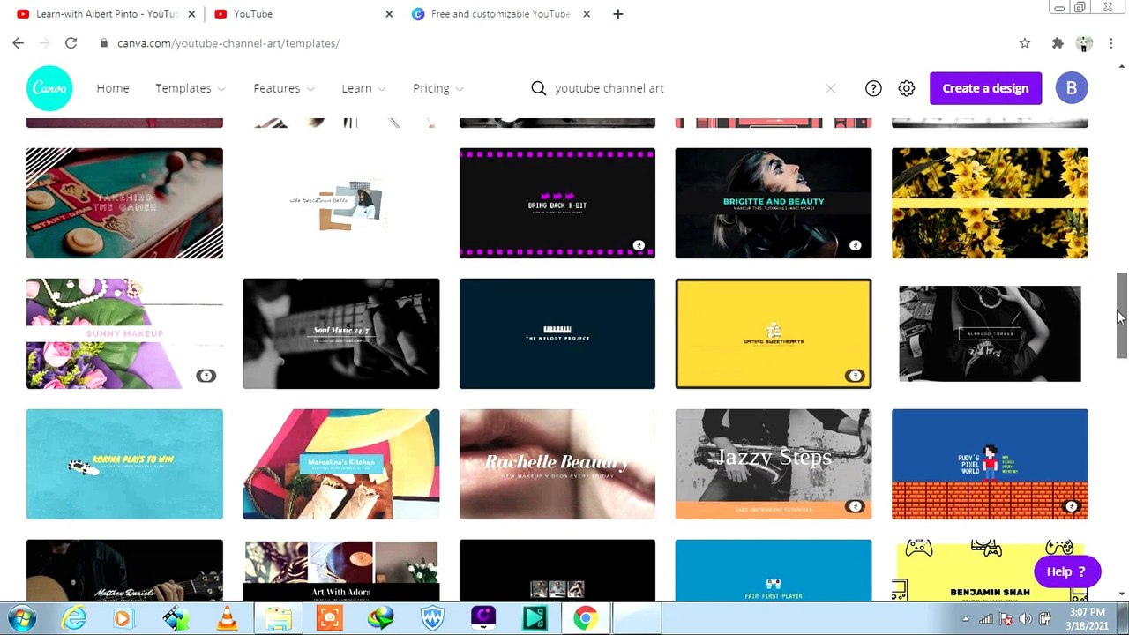
Task: Open the B account avatar menu
Action: [1072, 88]
